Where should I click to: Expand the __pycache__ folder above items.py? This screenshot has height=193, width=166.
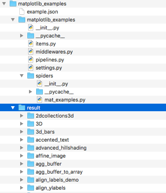click(x=21, y=35)
